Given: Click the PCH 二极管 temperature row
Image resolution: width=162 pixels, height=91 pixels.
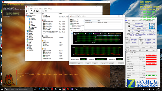Looking at the screenshot, I should pyautogui.click(x=54, y=30).
